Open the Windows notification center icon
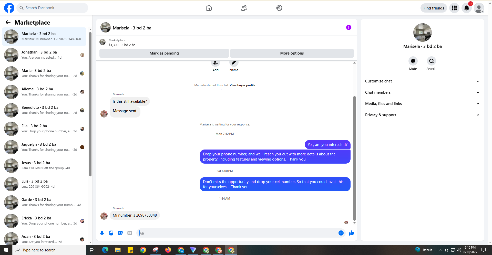Image resolution: width=492 pixels, height=255 pixels. tap(484, 250)
